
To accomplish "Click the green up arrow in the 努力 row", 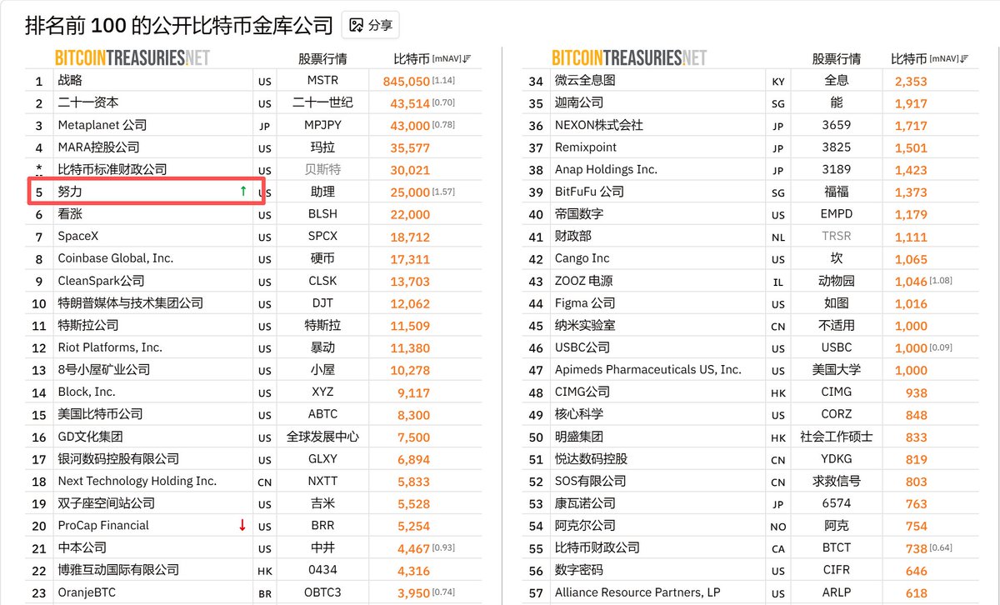I will point(242,192).
